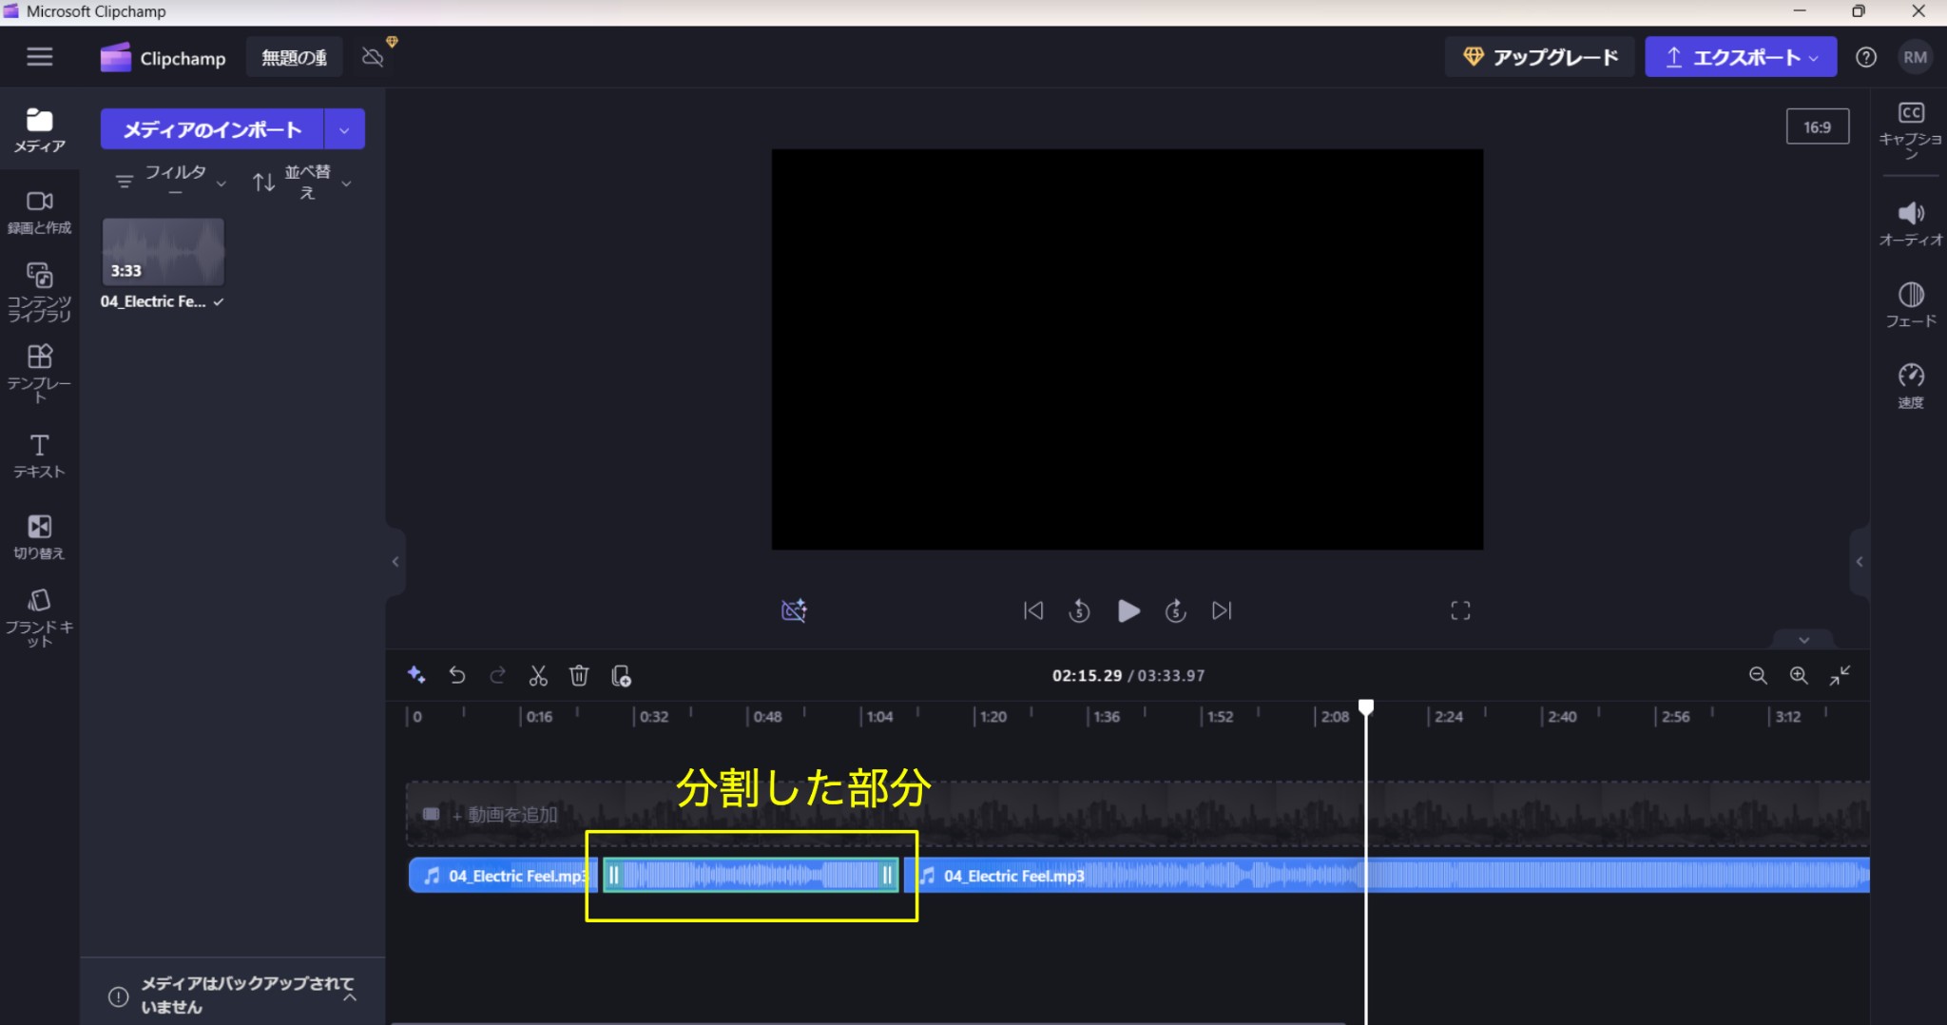The height and width of the screenshot is (1025, 1947).
Task: Skip to the beginning of the video
Action: tap(1033, 610)
